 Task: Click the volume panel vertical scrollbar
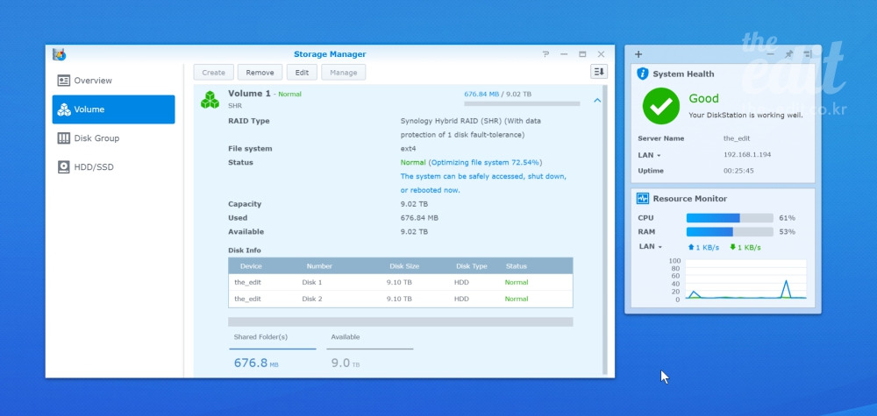click(604, 229)
